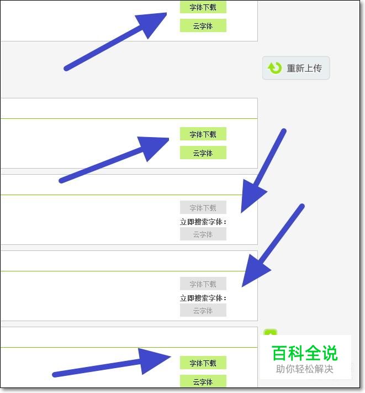Click the first grayed-out 字体下载 button
This screenshot has width=365, height=393.
click(203, 207)
